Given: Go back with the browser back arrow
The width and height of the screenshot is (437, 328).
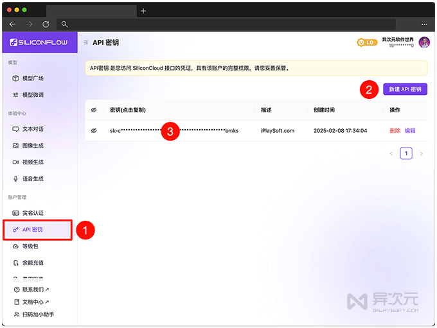Looking at the screenshot, I should pos(12,24).
